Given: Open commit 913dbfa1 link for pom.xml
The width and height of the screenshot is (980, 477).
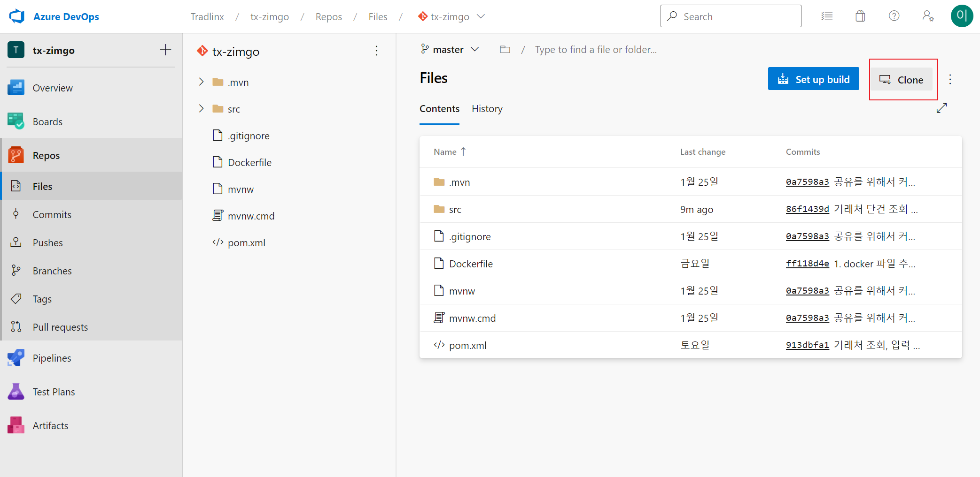Looking at the screenshot, I should coord(807,345).
